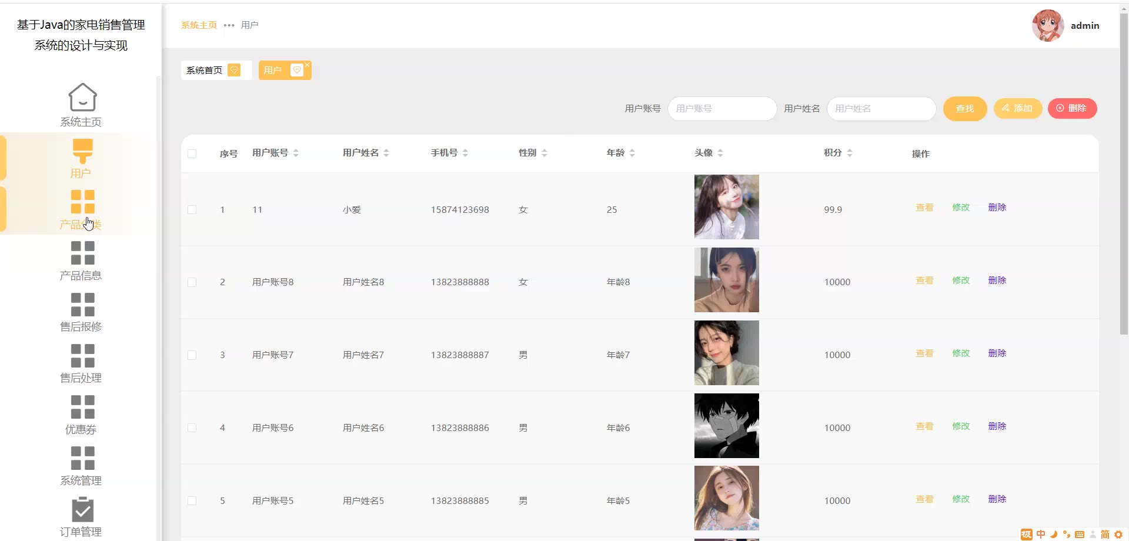Viewport: 1129px width, 541px height.
Task: Open the 系统管理 grid icon
Action: (82, 458)
